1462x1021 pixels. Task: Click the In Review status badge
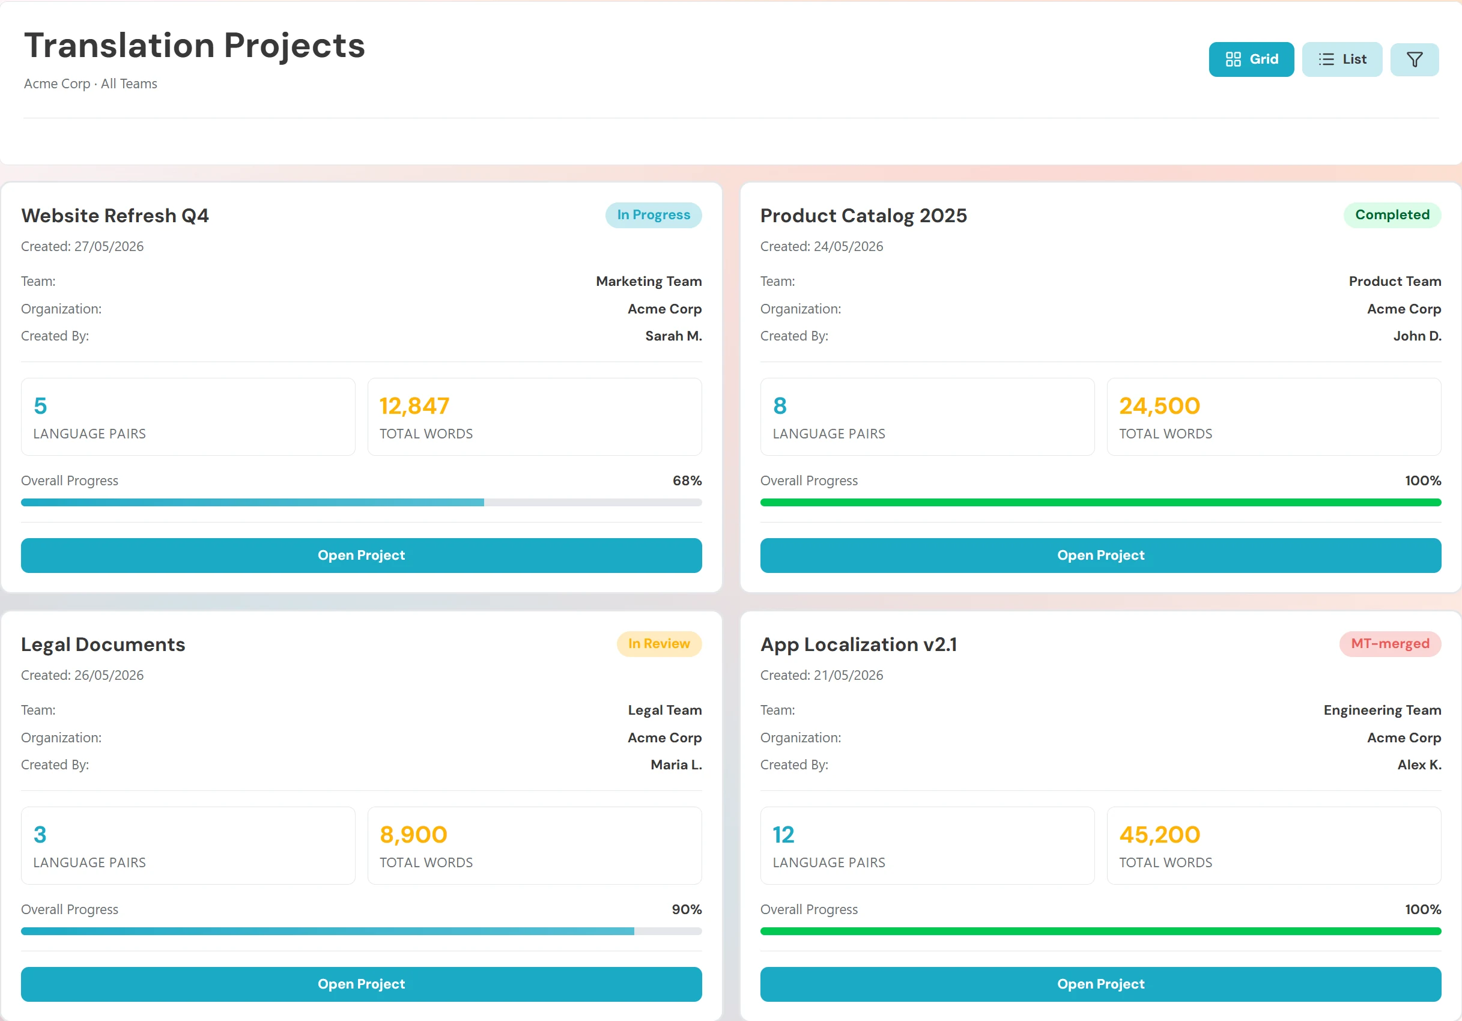tap(659, 644)
